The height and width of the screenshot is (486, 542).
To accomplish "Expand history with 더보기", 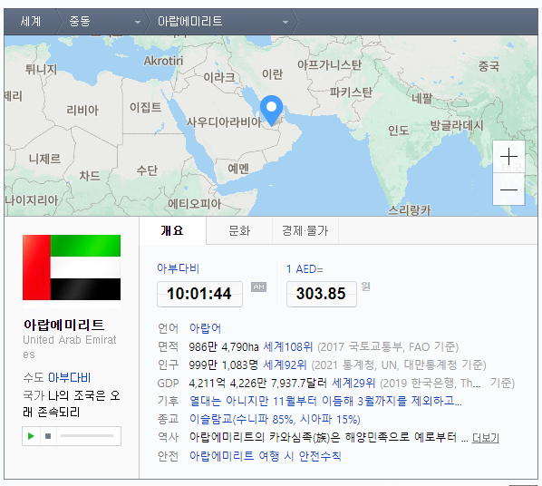I will (485, 438).
